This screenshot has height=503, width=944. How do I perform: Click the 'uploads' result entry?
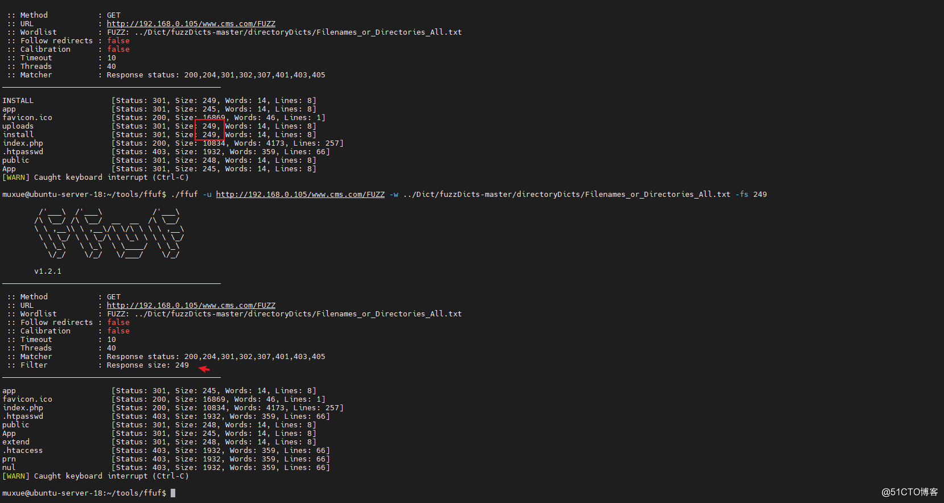(18, 126)
